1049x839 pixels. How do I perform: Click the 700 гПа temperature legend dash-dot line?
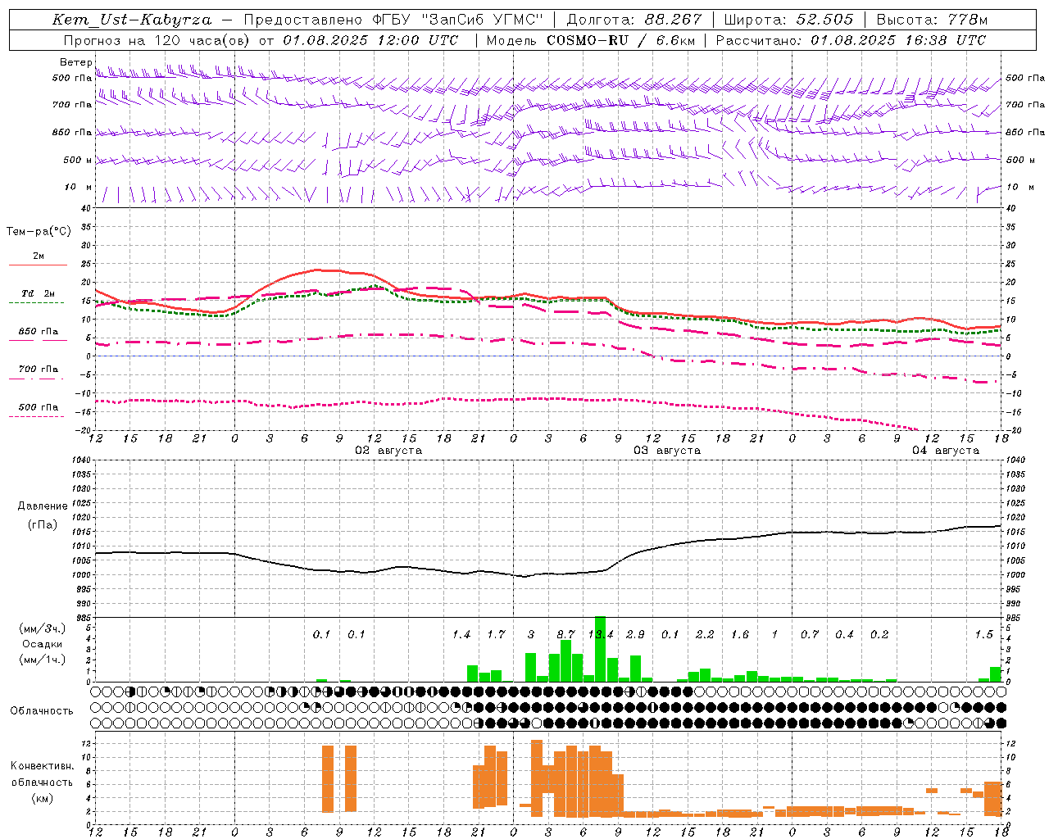[38, 379]
